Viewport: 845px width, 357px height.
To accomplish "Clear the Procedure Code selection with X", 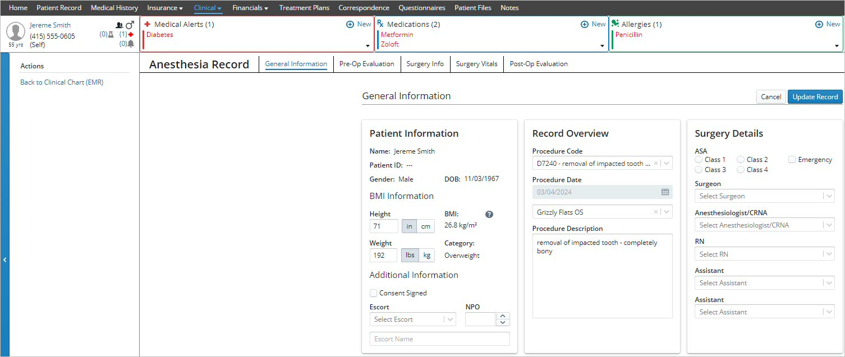I will pos(655,164).
